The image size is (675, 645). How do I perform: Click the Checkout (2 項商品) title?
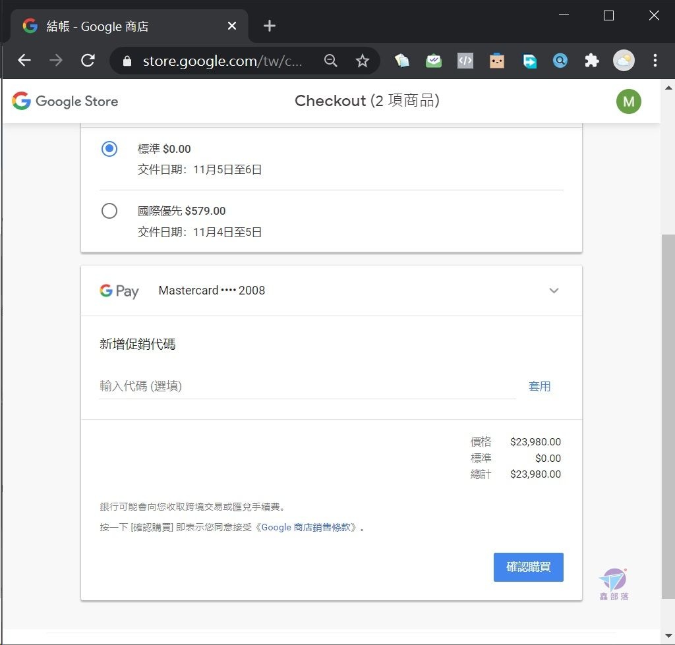pyautogui.click(x=367, y=101)
